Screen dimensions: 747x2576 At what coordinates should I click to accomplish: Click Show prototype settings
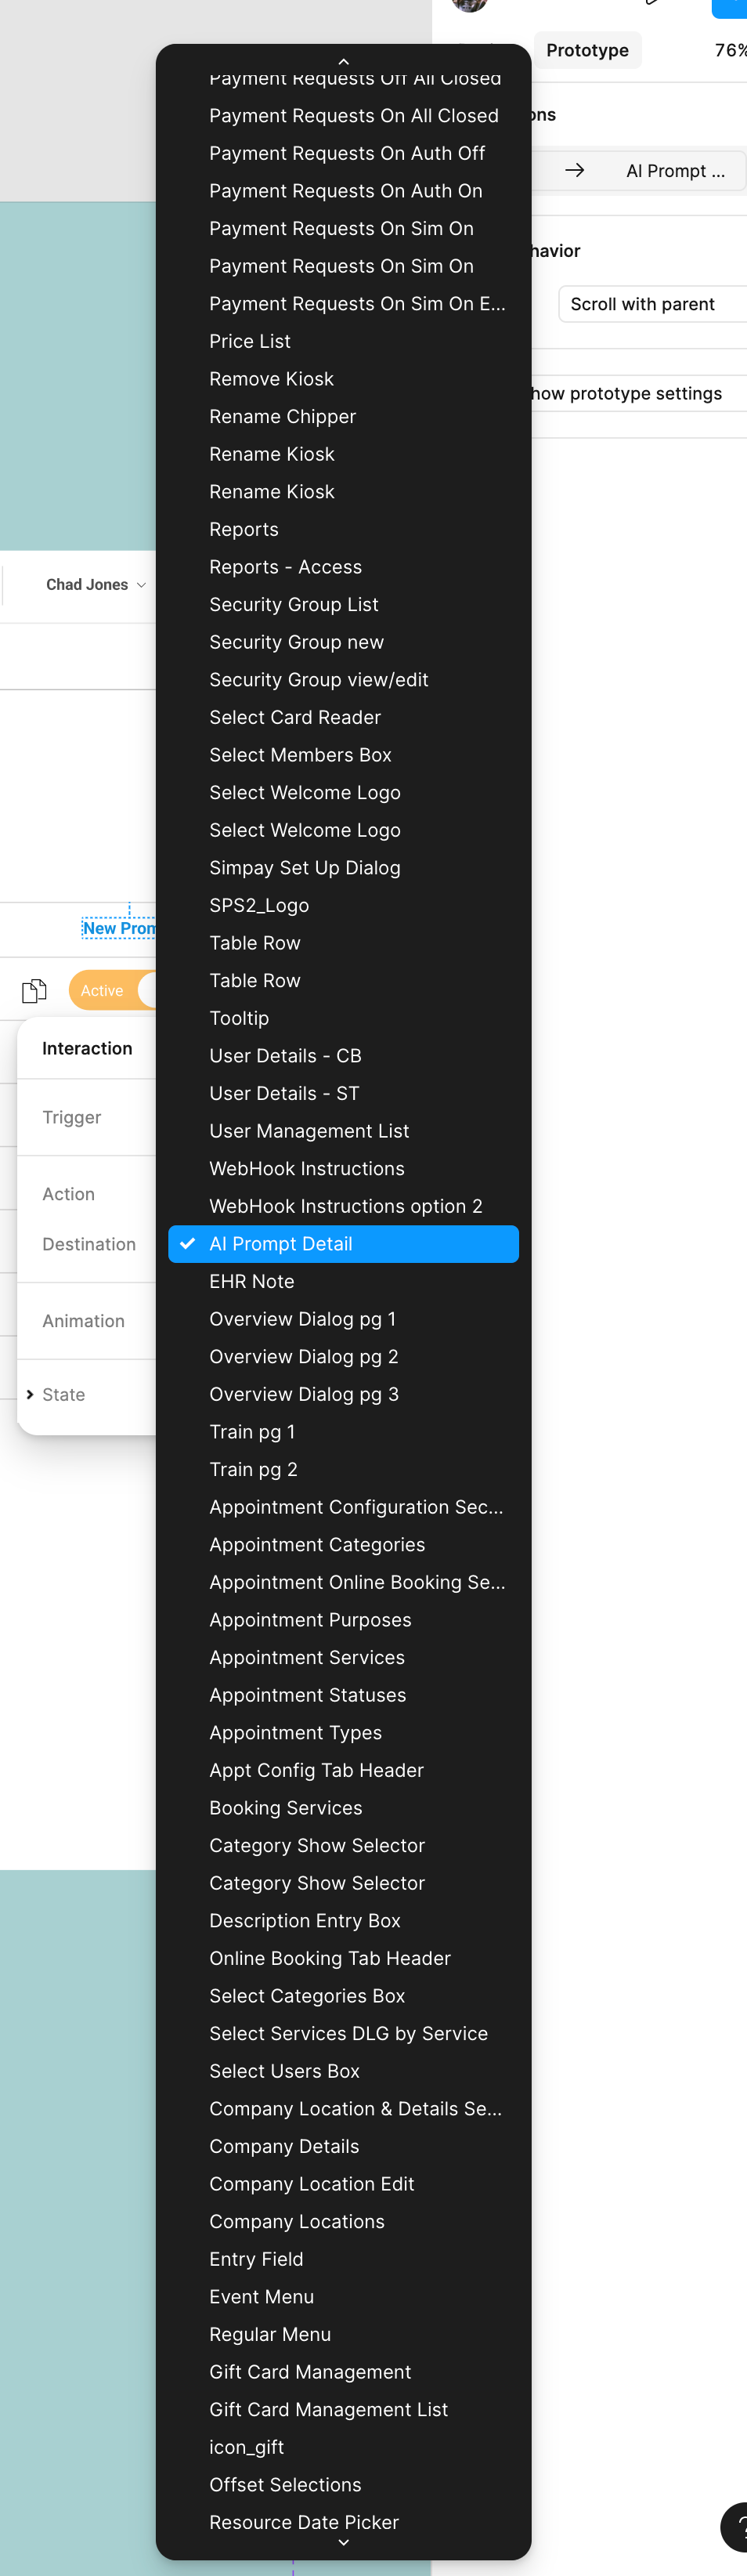pyautogui.click(x=626, y=394)
